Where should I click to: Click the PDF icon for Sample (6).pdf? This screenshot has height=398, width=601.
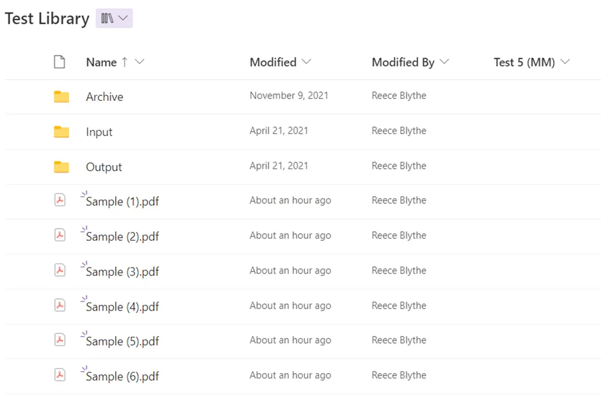59,376
